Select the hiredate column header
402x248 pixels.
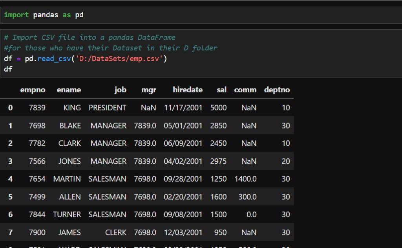tap(188, 90)
